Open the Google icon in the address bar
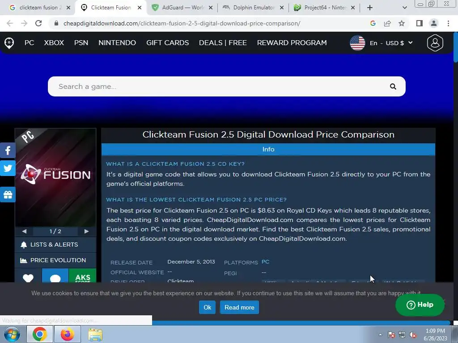 coord(373,23)
